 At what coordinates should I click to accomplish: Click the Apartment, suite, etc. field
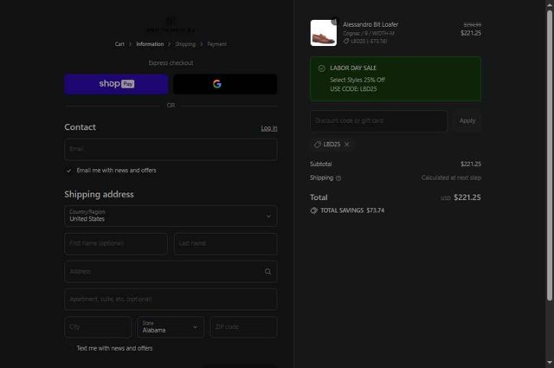171,300
